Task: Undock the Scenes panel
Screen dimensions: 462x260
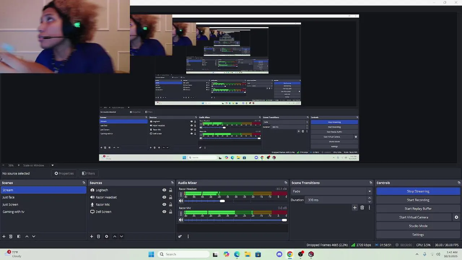Action: click(x=84, y=183)
